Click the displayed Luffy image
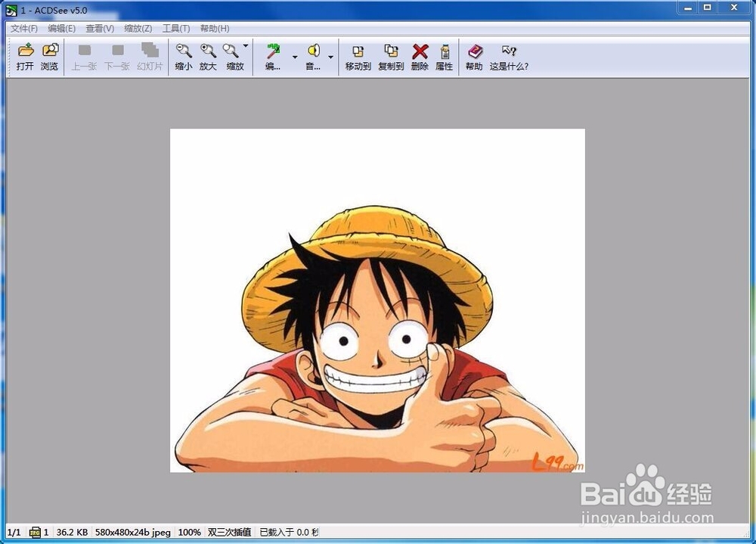 click(x=377, y=300)
